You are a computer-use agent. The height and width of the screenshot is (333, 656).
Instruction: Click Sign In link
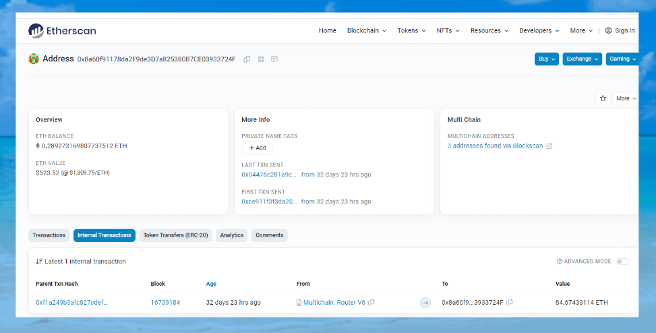(x=620, y=30)
